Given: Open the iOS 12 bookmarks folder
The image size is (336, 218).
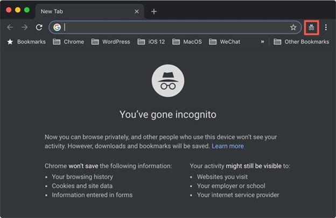Looking at the screenshot, I should (151, 42).
